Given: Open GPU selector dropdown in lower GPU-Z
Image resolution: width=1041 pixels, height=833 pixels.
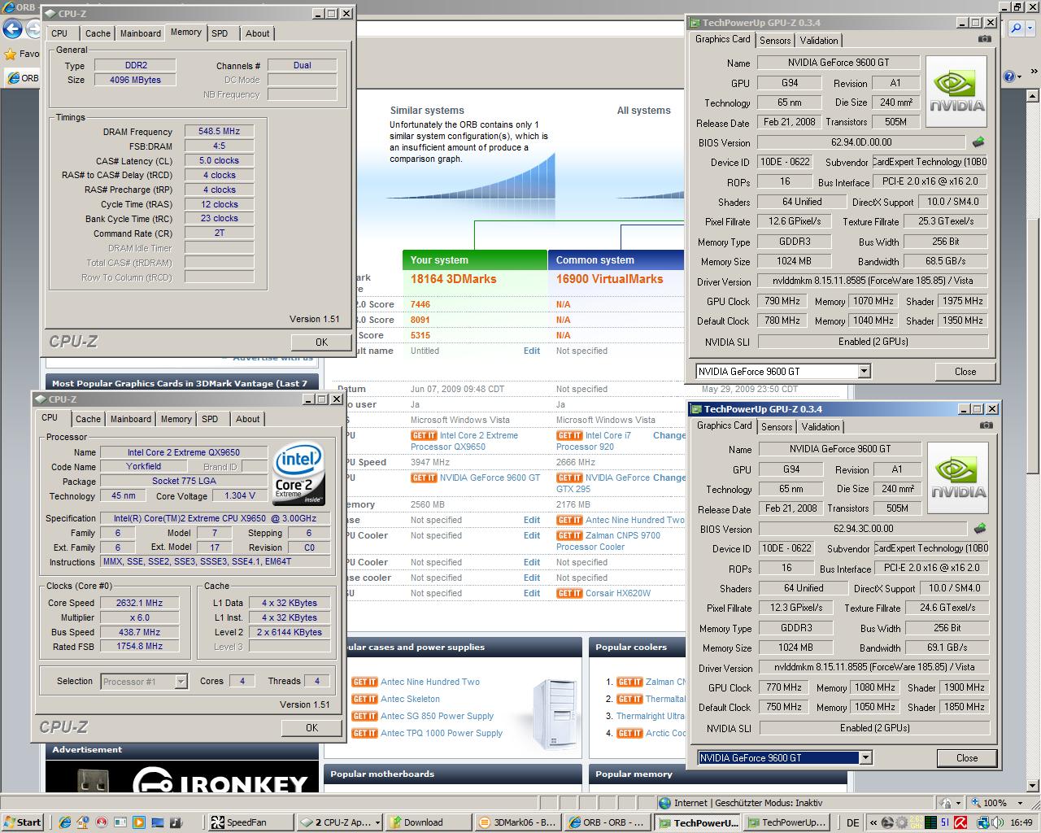Looking at the screenshot, I should click(x=865, y=758).
